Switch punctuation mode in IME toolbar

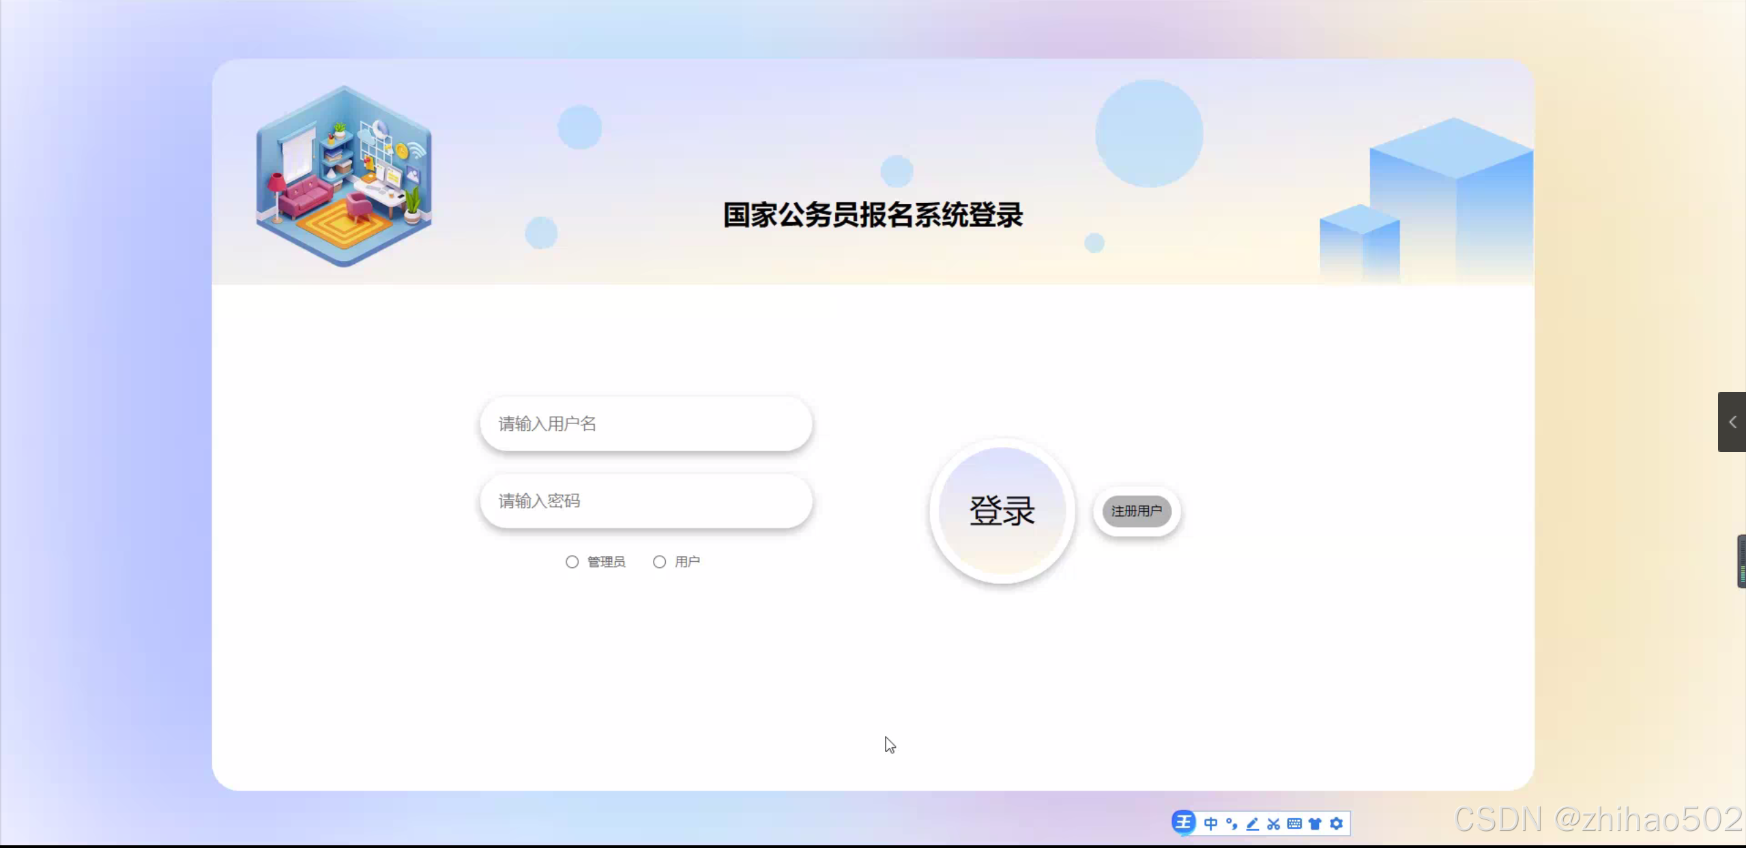[1232, 823]
